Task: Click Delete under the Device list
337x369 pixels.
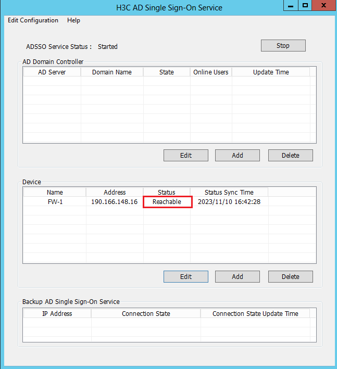Action: pos(290,276)
